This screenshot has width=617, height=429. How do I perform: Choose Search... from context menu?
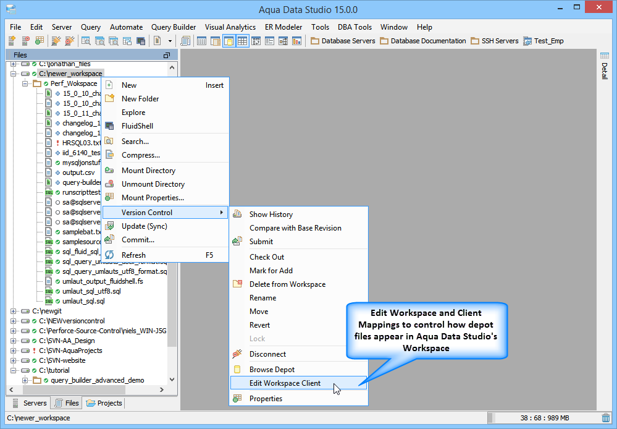coord(166,142)
